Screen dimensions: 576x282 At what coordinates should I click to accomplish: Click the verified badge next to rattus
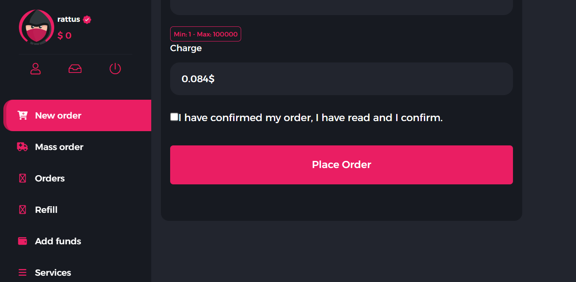pos(87,20)
